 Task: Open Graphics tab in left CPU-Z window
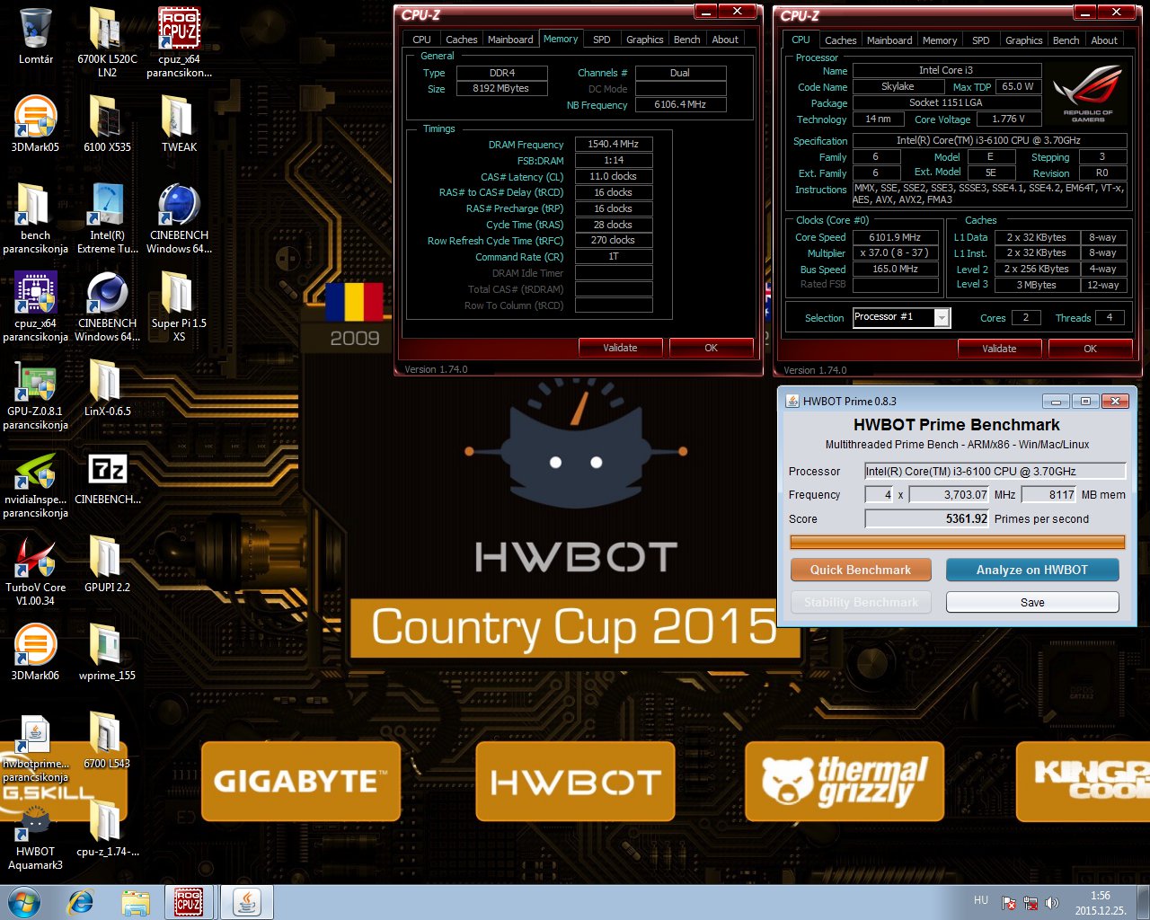645,40
